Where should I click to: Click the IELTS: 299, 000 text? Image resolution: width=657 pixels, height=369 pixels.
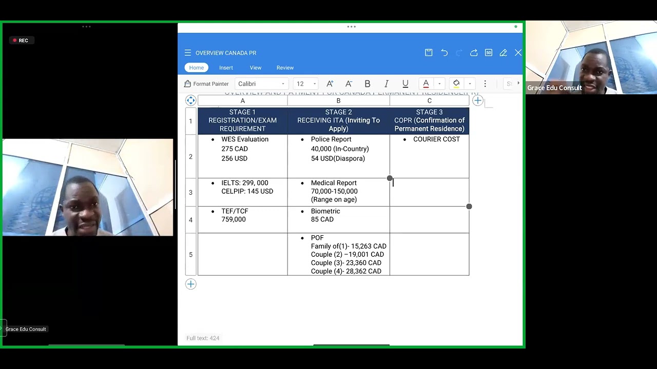coord(245,183)
